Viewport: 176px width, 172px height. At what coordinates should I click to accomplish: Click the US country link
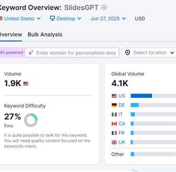pos(122,96)
